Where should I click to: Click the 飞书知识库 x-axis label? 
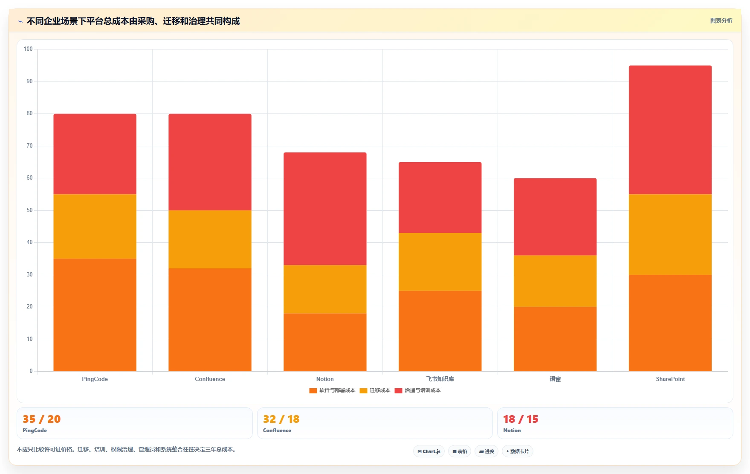[440, 379]
